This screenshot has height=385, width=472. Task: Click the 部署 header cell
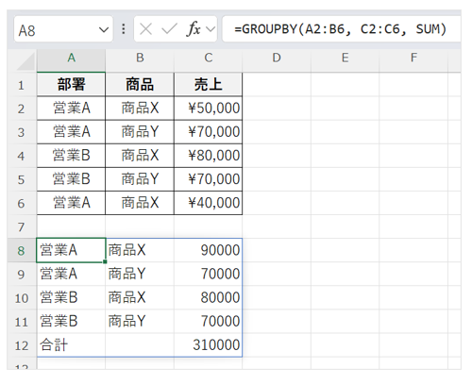click(x=71, y=85)
